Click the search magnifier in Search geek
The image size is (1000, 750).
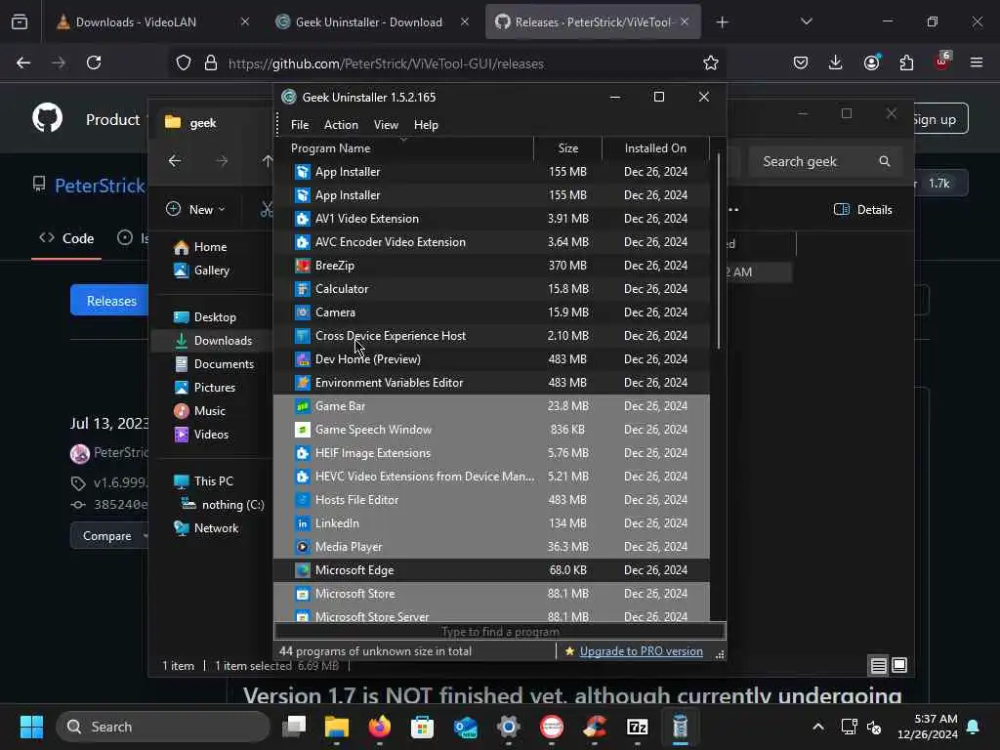[885, 161]
